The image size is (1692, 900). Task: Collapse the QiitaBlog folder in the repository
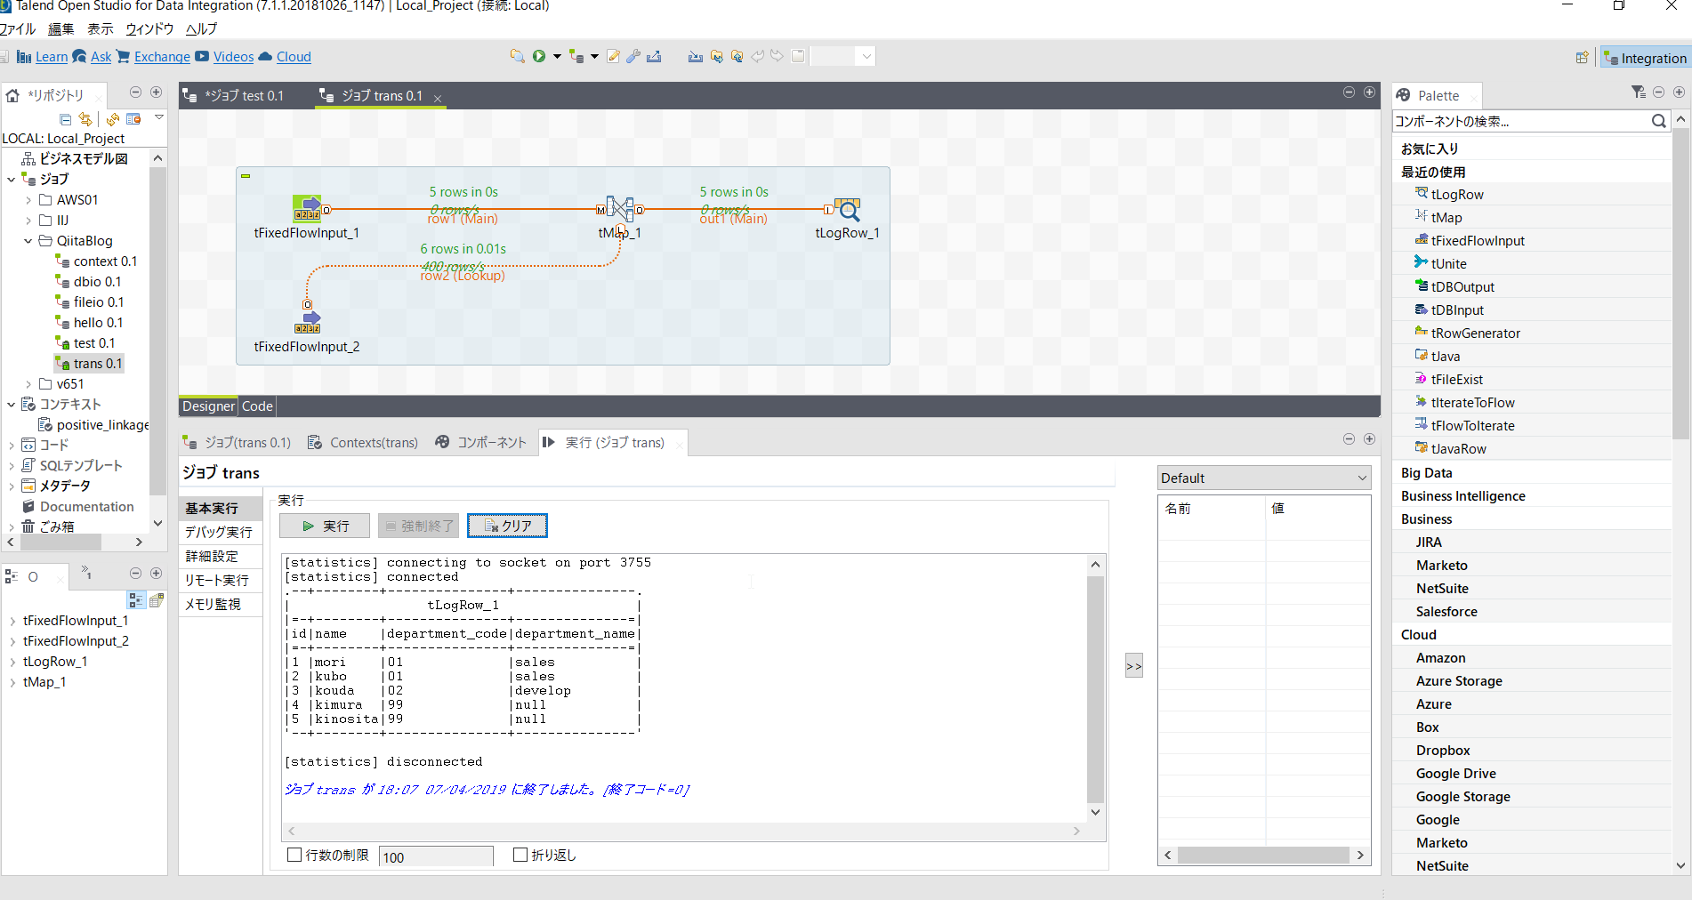(x=27, y=240)
